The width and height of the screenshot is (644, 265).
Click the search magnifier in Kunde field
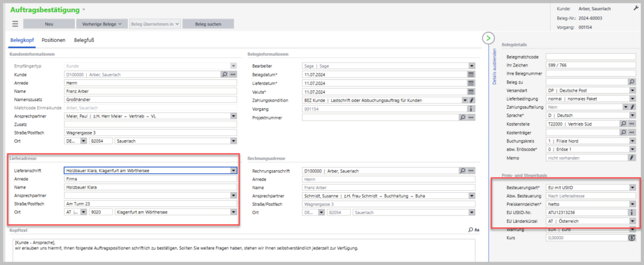(224, 74)
